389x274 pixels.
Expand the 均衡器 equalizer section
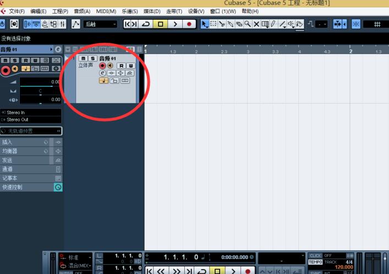pyautogui.click(x=25, y=151)
